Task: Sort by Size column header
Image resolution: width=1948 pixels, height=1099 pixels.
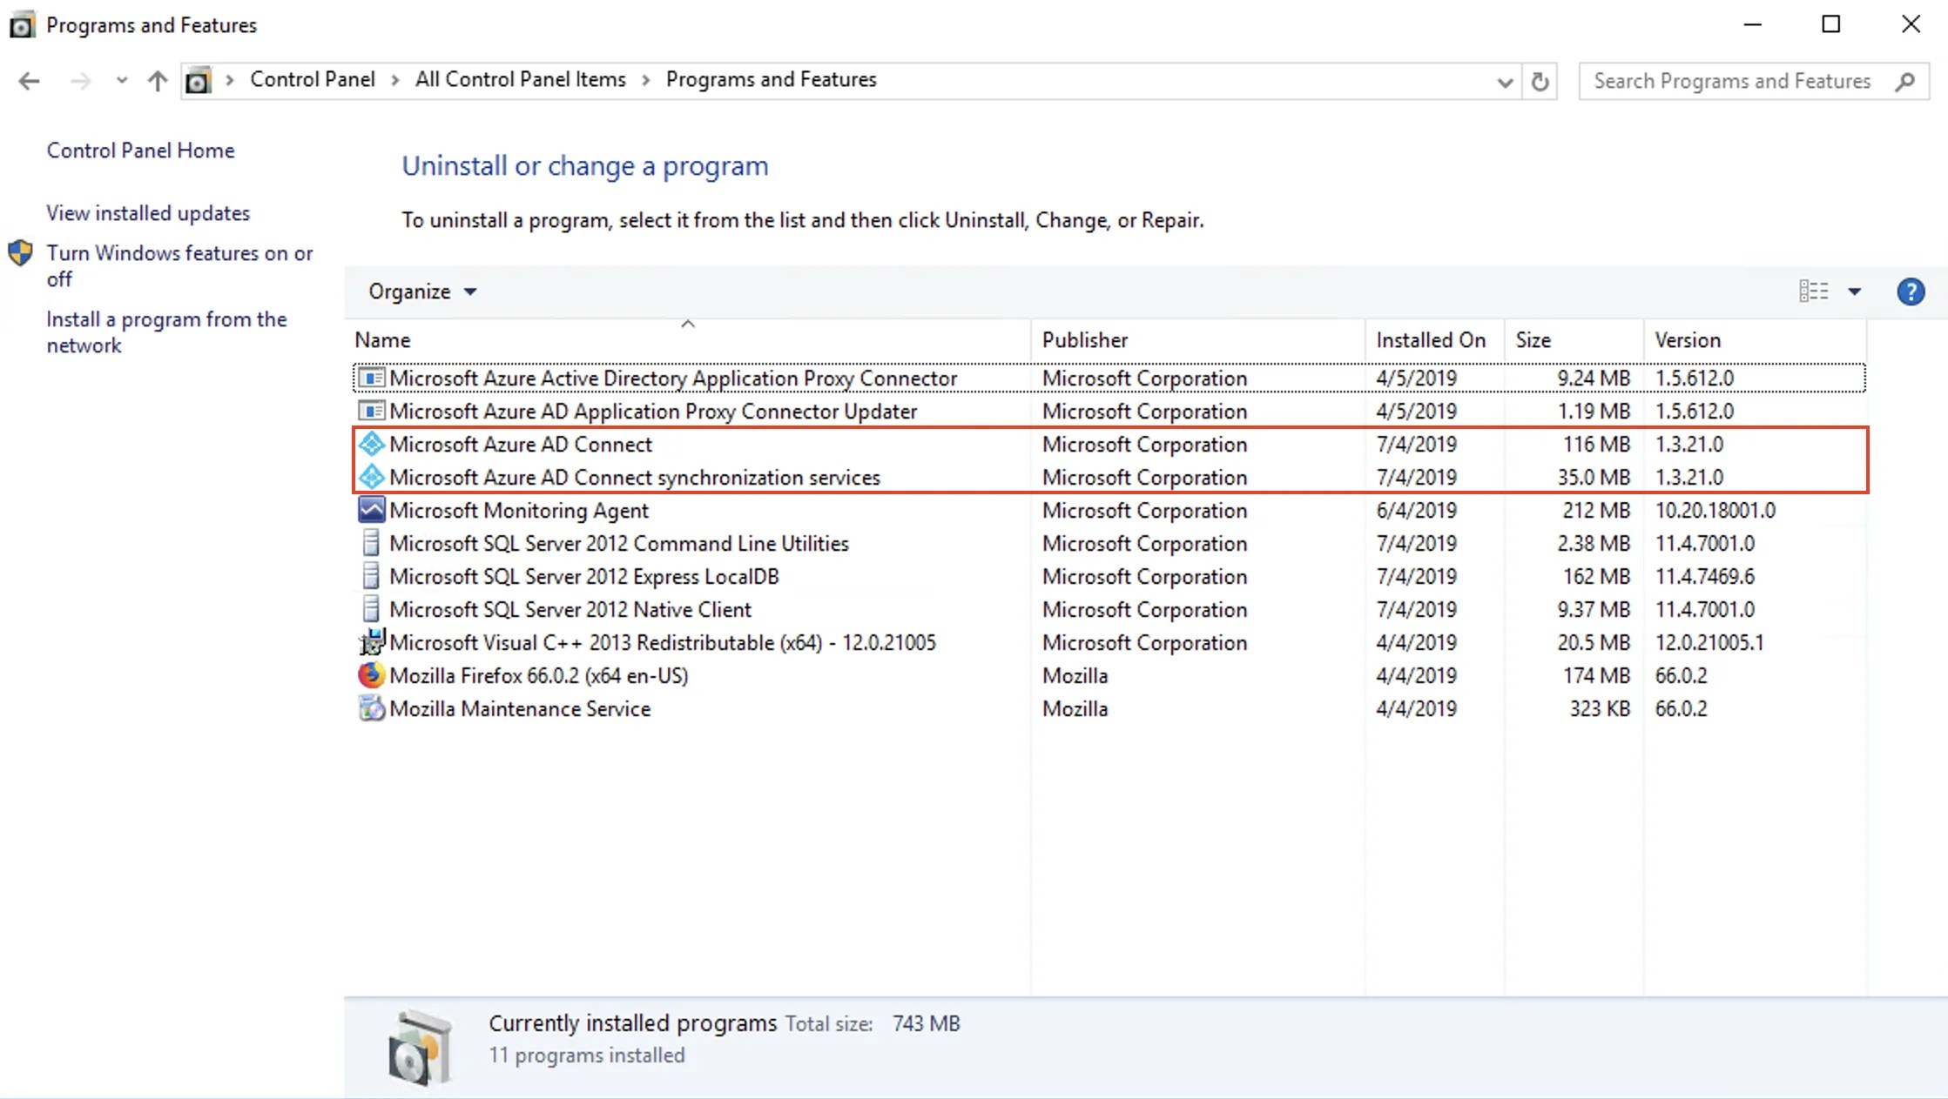Action: 1574,340
